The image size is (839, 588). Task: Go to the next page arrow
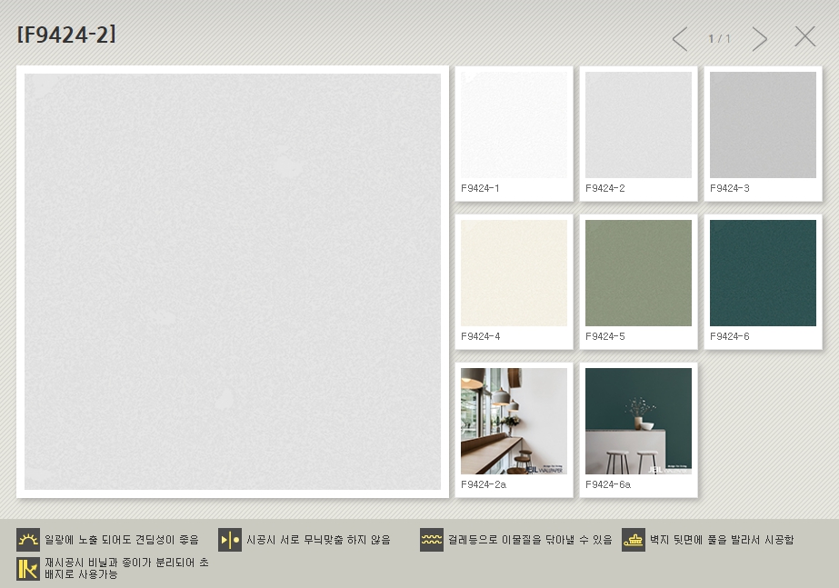point(760,38)
